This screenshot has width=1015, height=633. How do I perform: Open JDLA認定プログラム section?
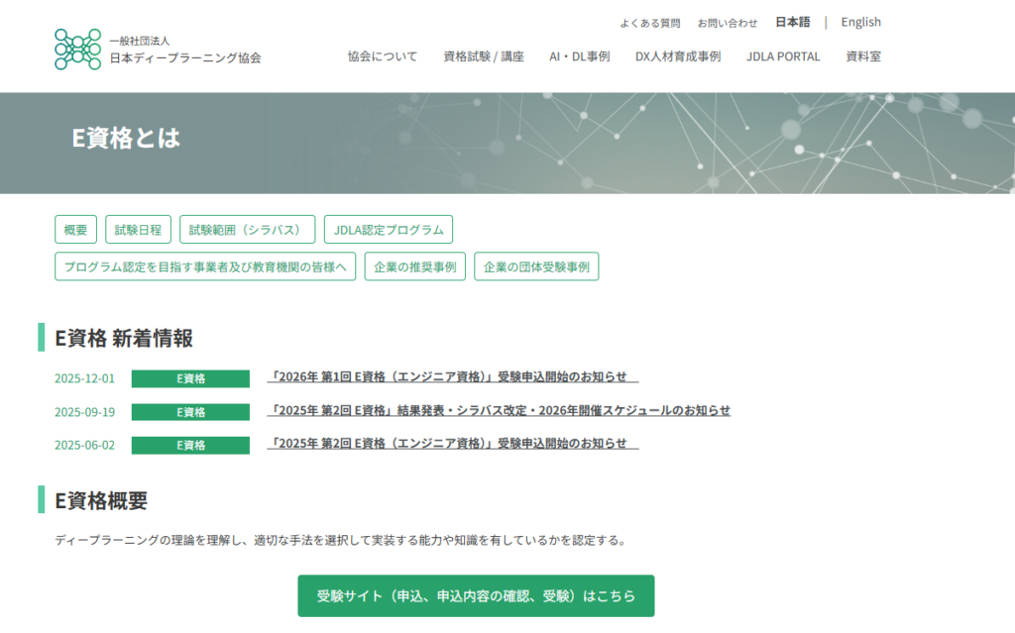[388, 230]
